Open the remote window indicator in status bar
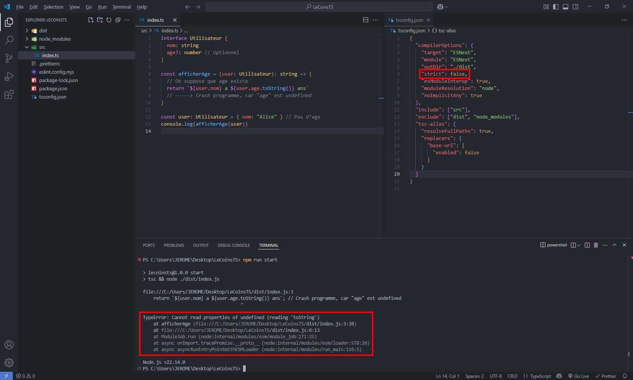The height and width of the screenshot is (380, 633). pos(6,376)
